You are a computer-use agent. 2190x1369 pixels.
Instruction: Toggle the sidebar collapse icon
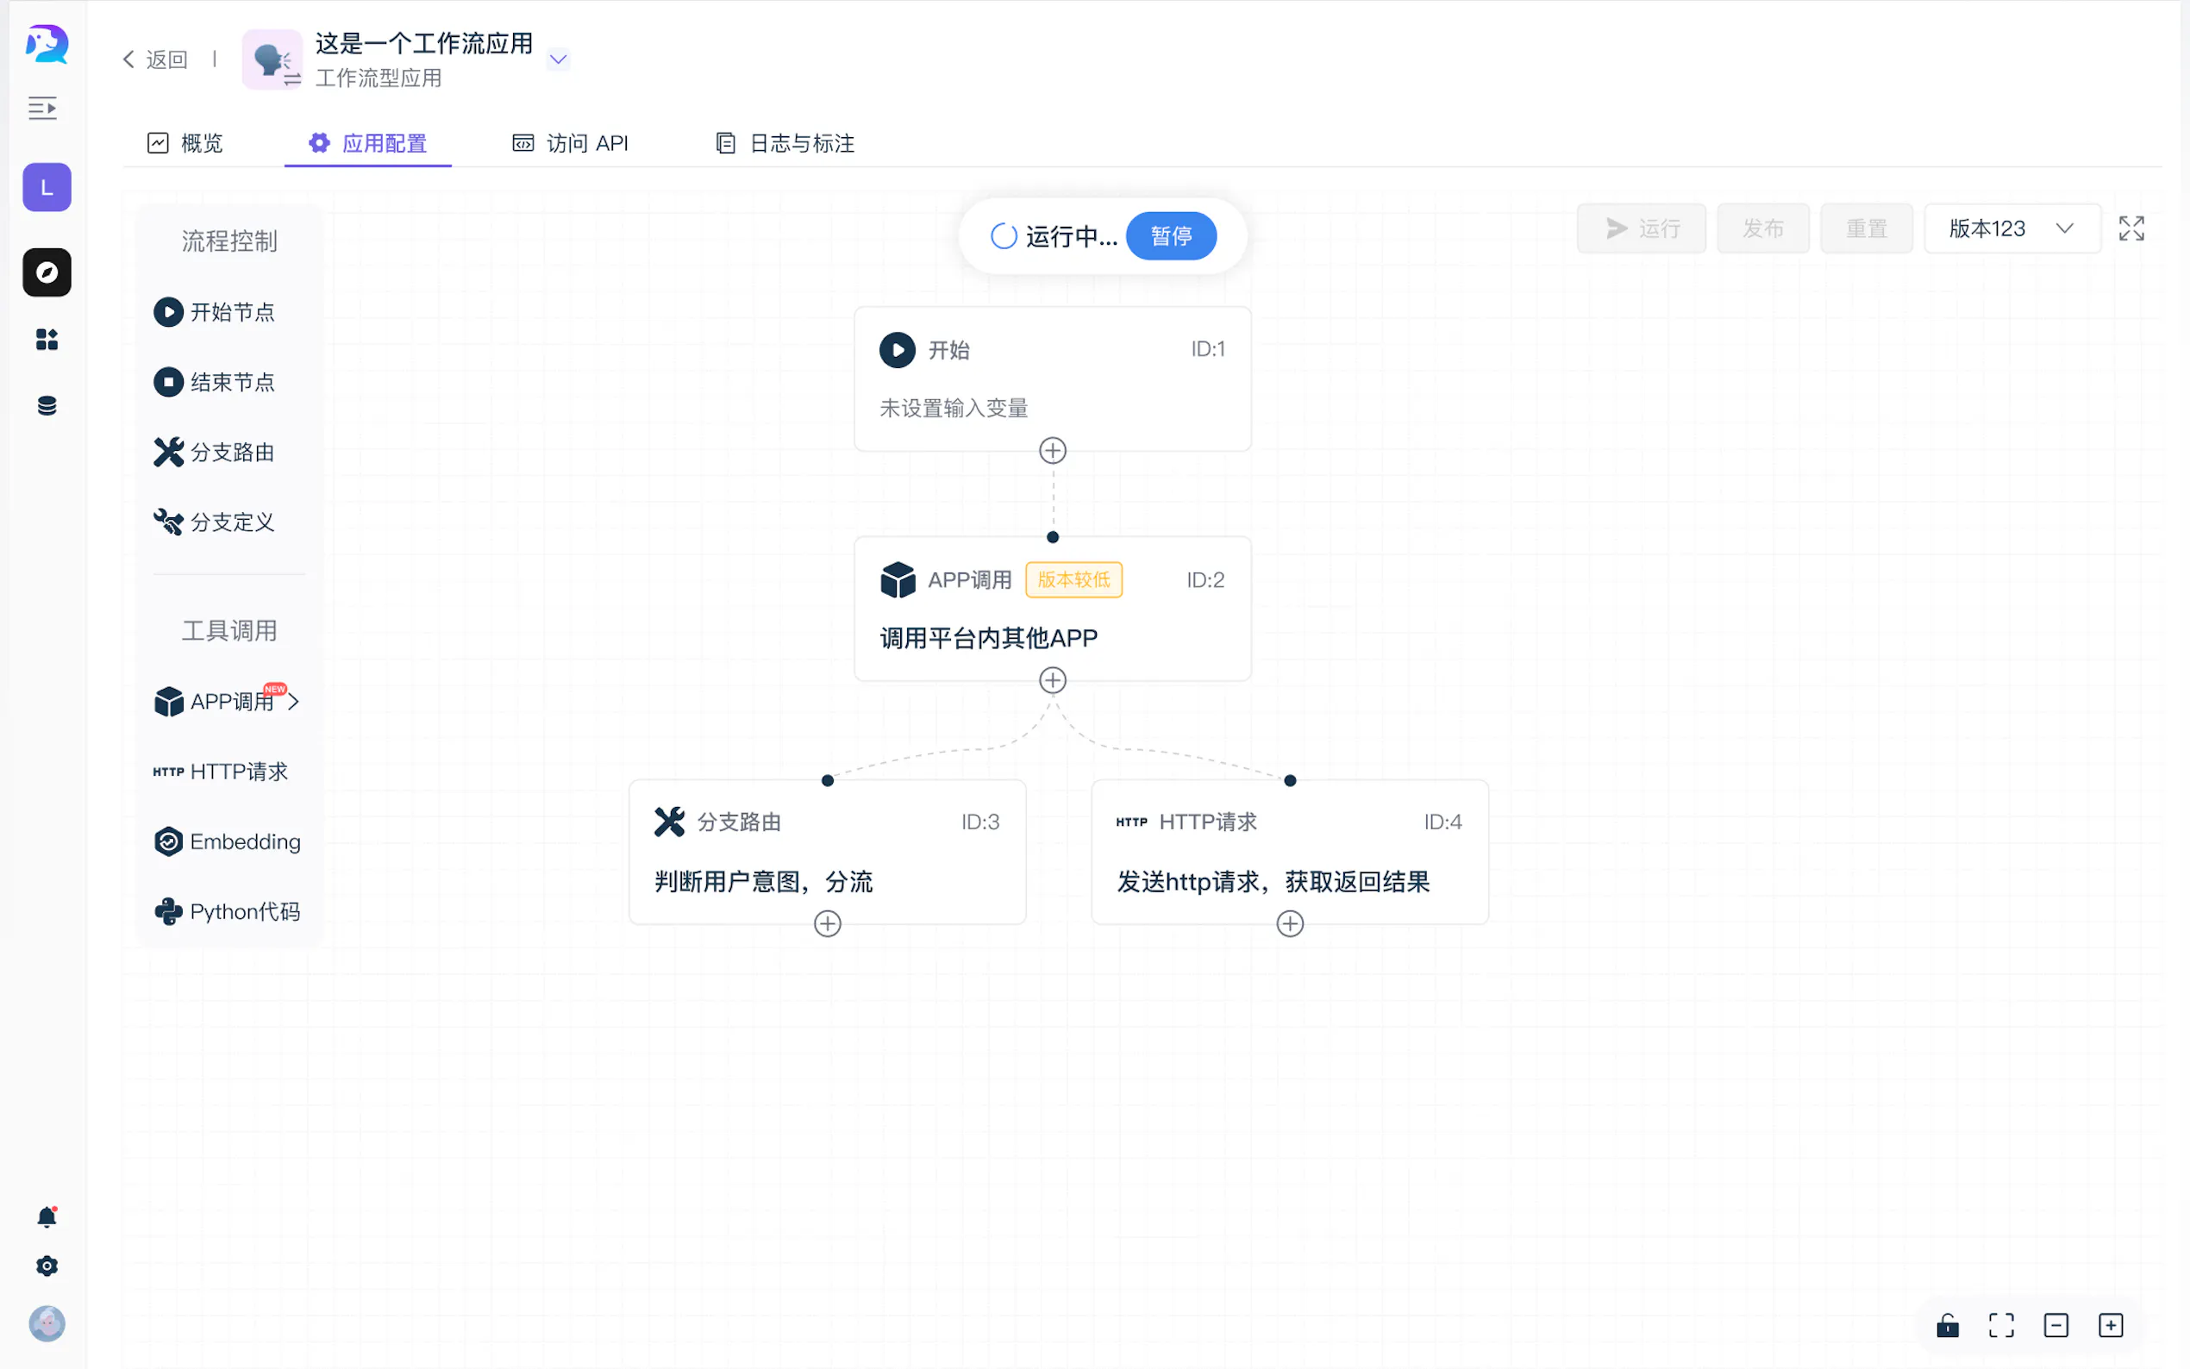(x=42, y=109)
